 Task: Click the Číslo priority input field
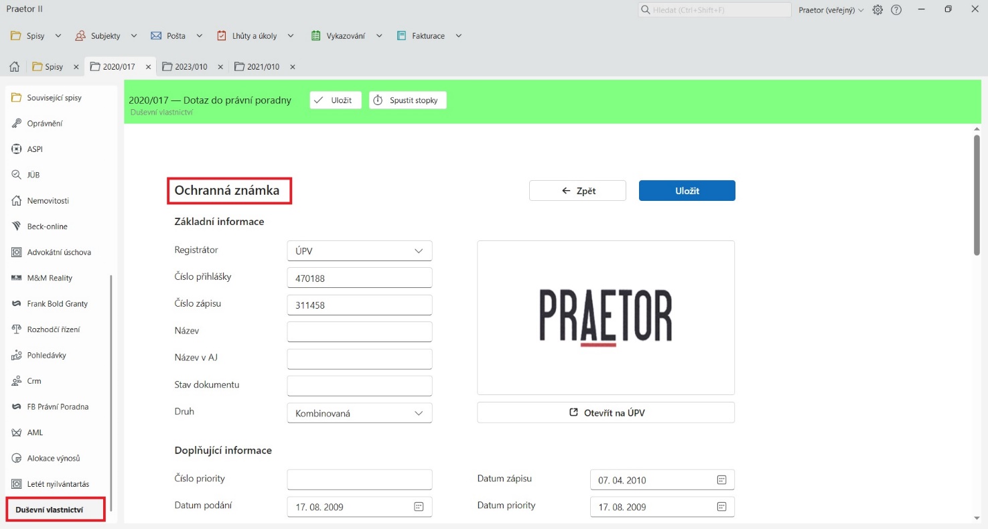point(359,479)
